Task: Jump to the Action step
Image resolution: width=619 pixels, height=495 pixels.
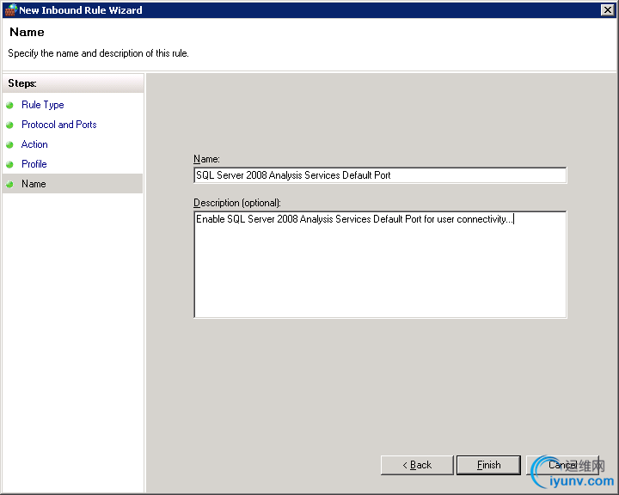Action: tap(34, 144)
